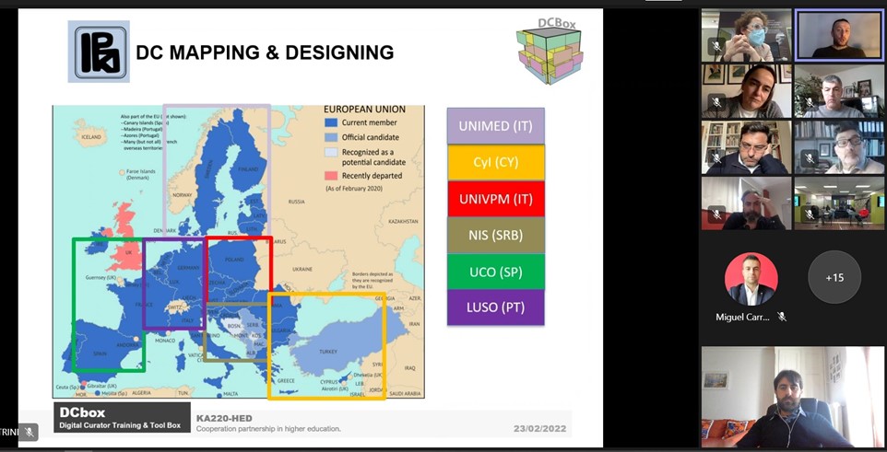Click the DCBox colored cube logo
The width and height of the screenshot is (887, 452).
tap(549, 51)
